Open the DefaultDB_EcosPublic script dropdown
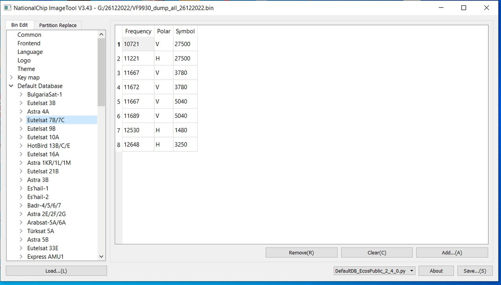The height and width of the screenshot is (285, 501). (x=374, y=271)
